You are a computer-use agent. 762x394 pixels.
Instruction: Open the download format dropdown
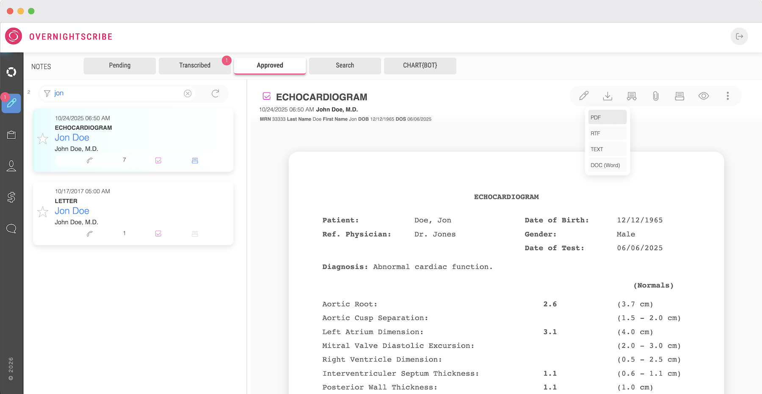607,96
